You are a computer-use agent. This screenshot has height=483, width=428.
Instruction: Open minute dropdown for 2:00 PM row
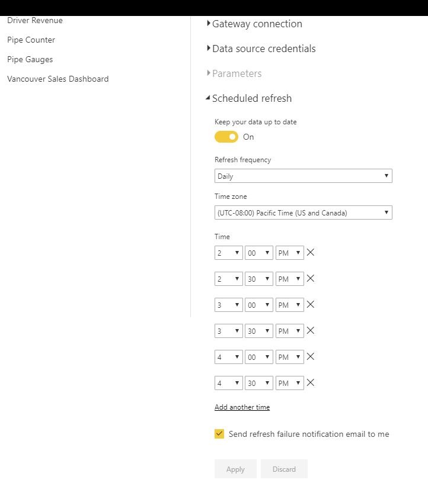click(x=259, y=253)
